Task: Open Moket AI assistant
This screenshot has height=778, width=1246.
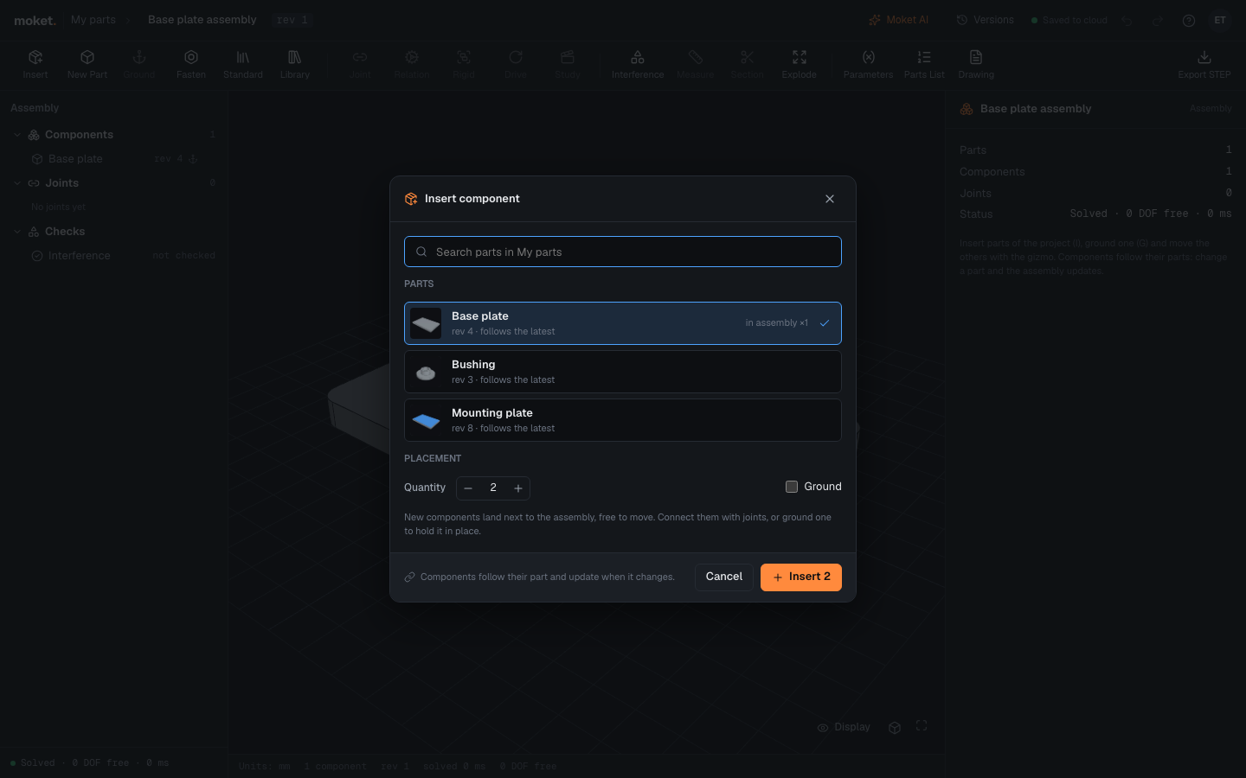Action: click(x=898, y=20)
